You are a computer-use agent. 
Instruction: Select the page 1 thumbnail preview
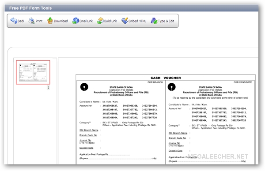33,72
